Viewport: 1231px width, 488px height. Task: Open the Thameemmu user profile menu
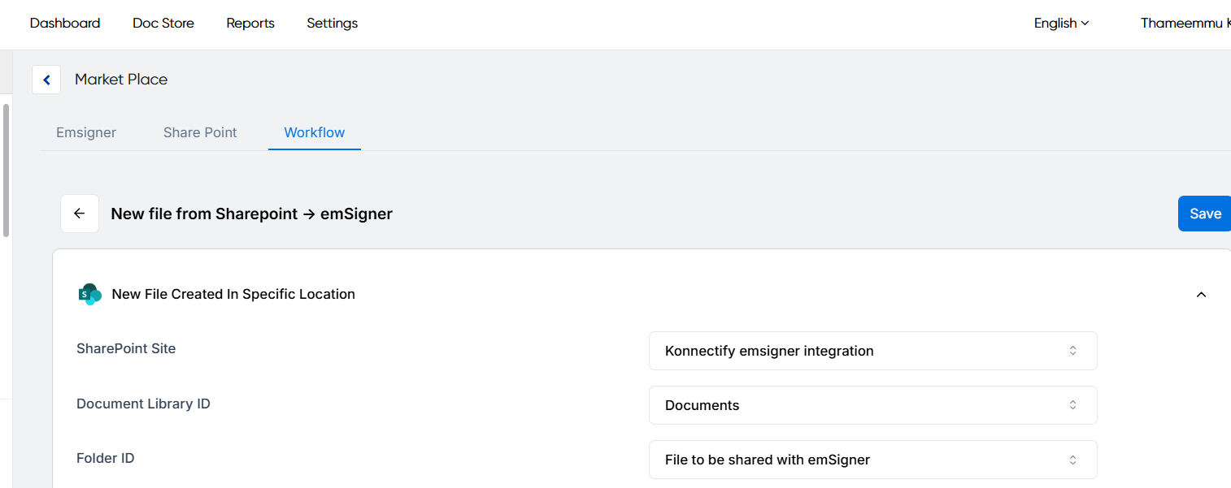[1183, 24]
